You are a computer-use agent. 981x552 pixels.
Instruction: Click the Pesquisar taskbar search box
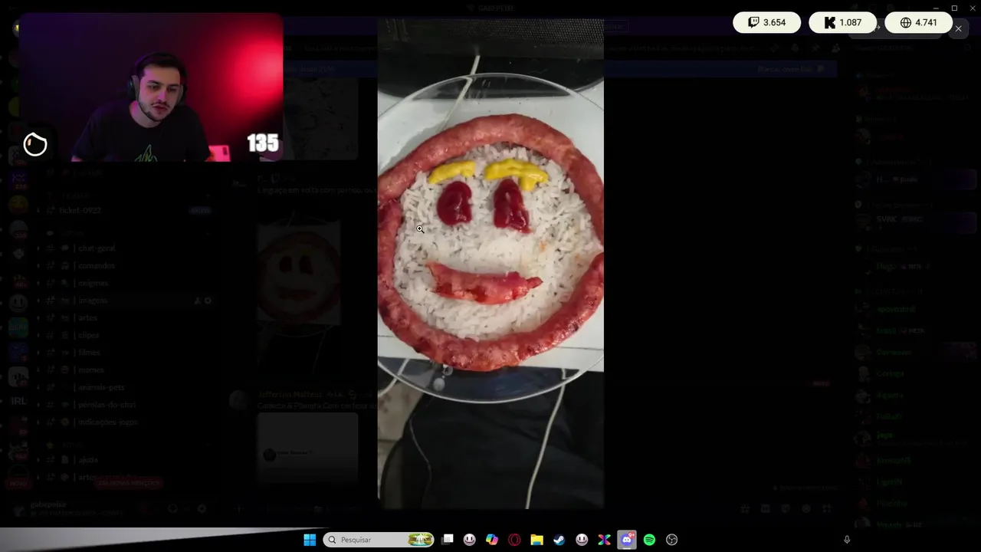pyautogui.click(x=379, y=540)
